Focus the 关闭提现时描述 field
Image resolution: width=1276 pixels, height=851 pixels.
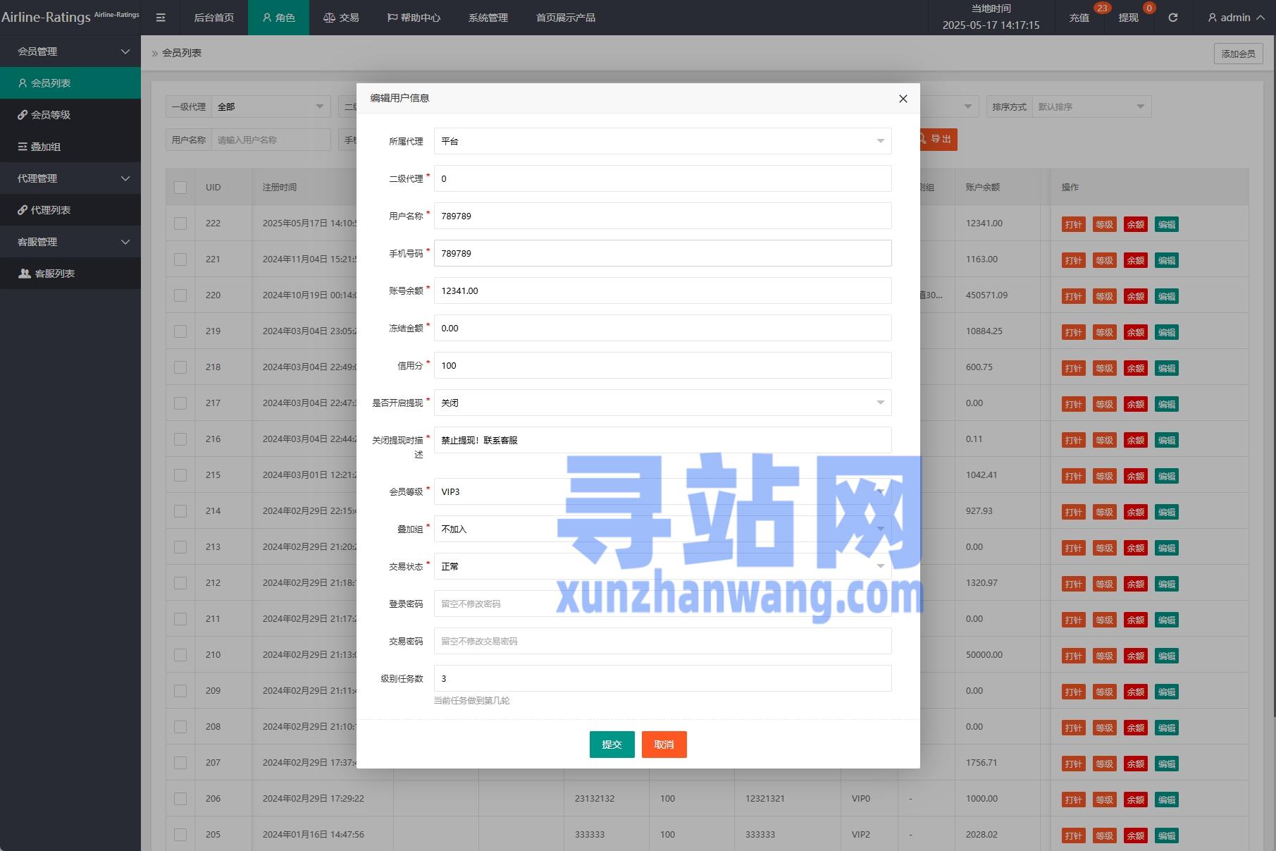[662, 440]
